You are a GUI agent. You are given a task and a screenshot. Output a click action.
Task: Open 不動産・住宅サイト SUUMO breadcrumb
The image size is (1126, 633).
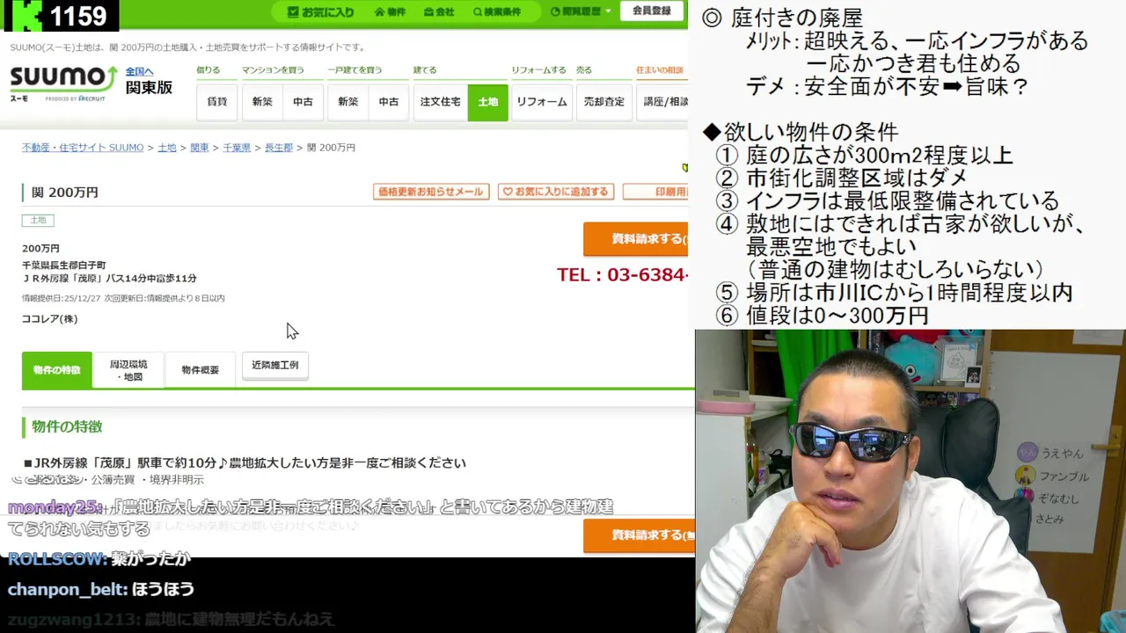(83, 148)
